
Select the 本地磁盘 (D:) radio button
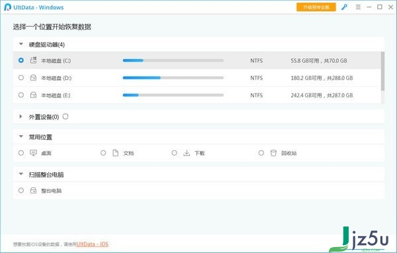[21, 77]
